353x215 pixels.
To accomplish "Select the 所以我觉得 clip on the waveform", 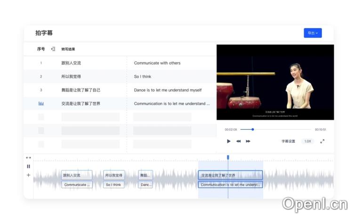I will [114, 175].
